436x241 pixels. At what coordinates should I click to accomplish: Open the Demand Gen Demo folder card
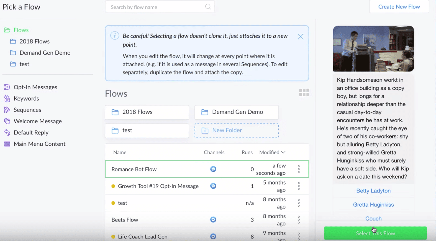click(237, 112)
